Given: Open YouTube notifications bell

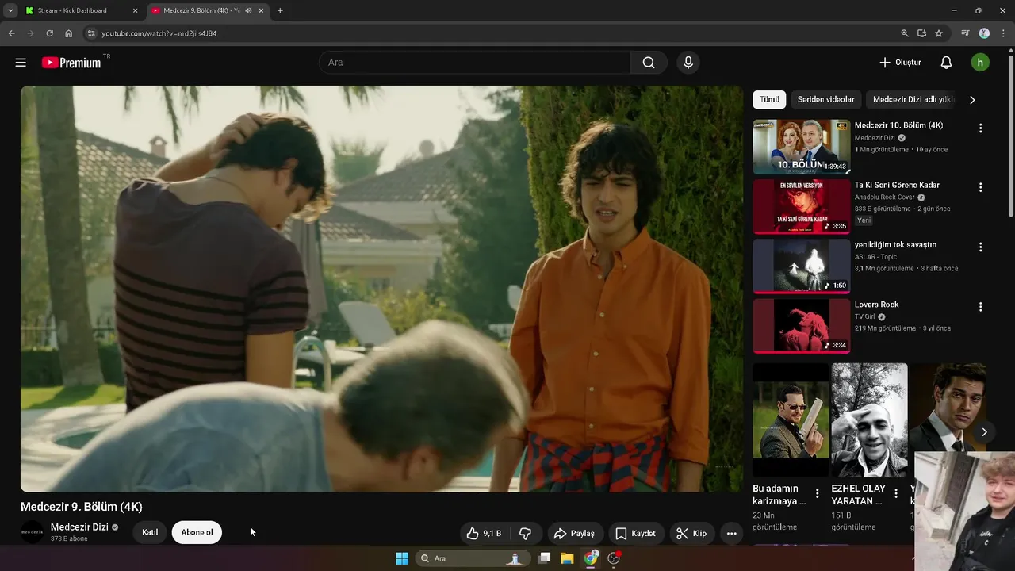Looking at the screenshot, I should click(946, 63).
